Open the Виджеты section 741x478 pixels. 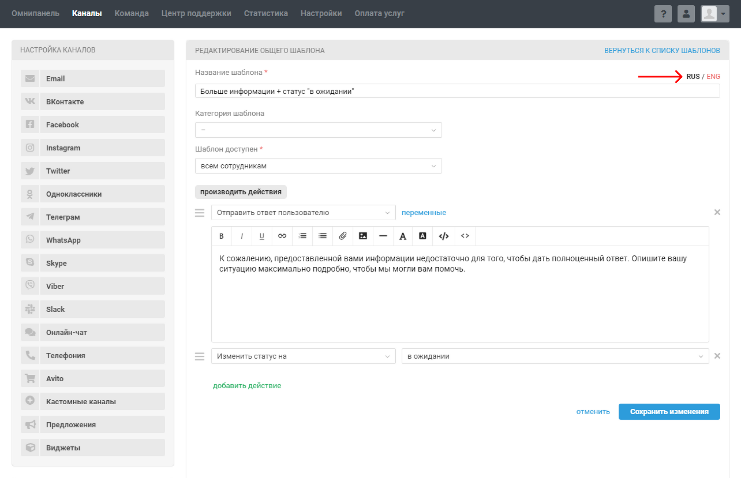click(93, 448)
